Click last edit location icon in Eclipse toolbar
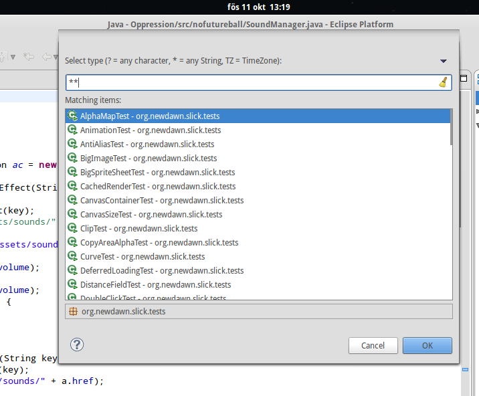Screen dimensions: 479x396 [28, 57]
